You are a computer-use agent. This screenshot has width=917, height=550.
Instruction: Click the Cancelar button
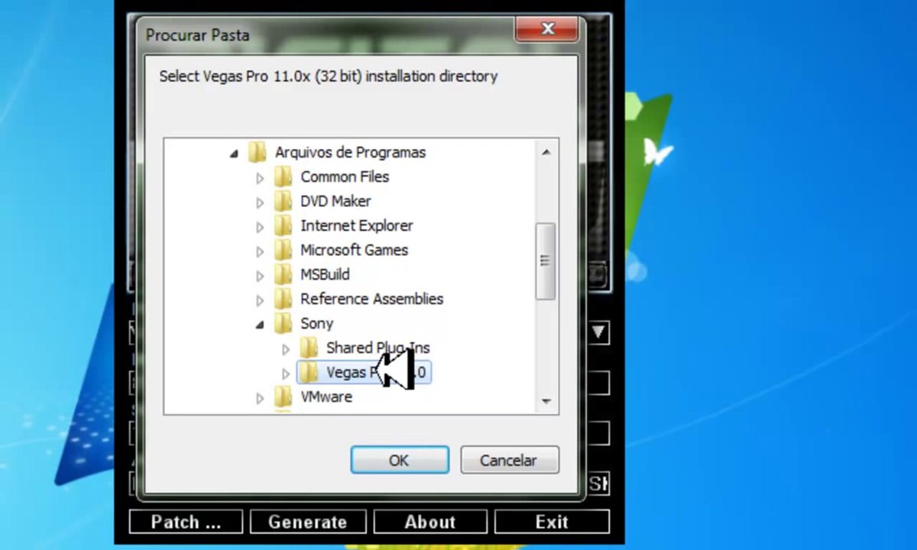[510, 460]
